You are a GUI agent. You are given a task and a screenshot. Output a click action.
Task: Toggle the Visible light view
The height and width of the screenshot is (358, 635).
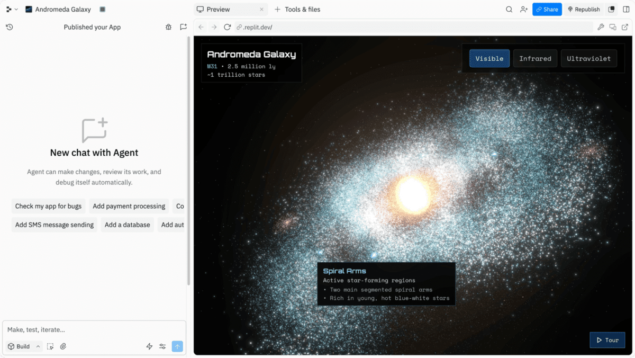(x=489, y=58)
